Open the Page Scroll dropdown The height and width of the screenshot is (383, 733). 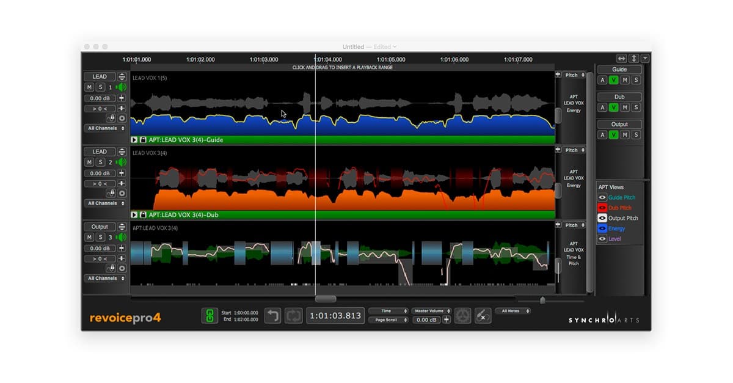[x=388, y=319]
